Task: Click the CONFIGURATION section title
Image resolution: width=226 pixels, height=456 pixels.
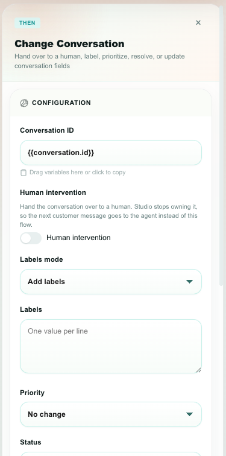Action: pyautogui.click(x=61, y=103)
